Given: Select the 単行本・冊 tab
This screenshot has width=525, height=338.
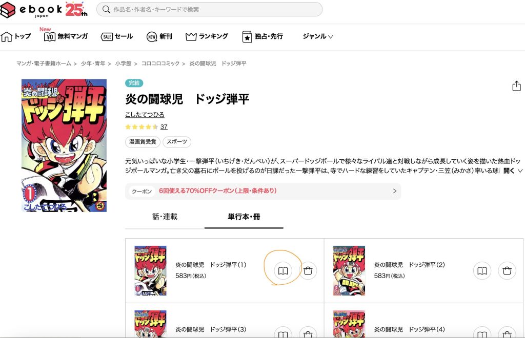Looking at the screenshot, I should 244,217.
